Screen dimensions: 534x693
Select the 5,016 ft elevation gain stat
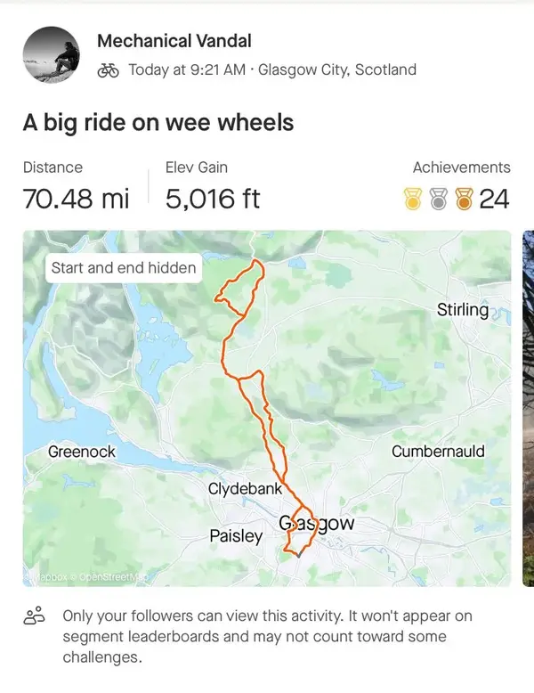coord(213,199)
